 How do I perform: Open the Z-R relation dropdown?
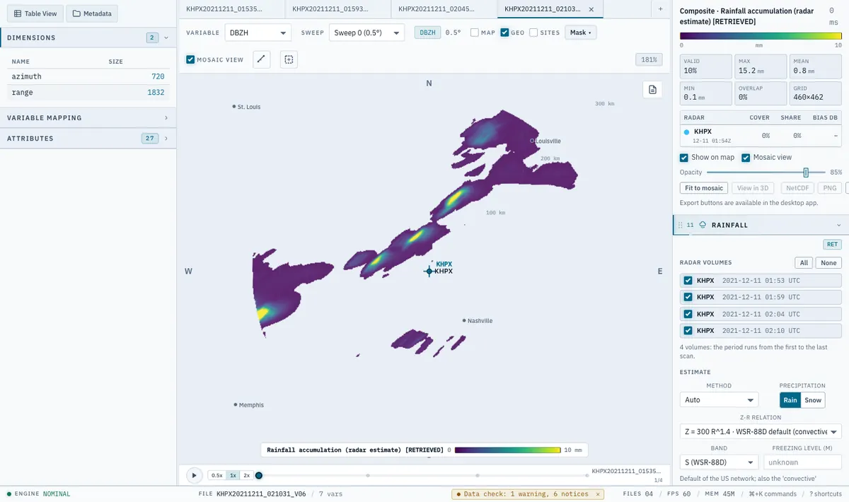(x=761, y=431)
